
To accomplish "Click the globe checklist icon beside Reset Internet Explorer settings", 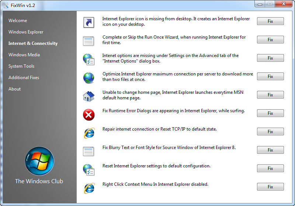I will pos(88,170).
